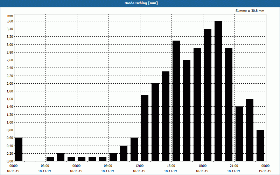Pick the 1,80 y-axis label

click(10, 91)
